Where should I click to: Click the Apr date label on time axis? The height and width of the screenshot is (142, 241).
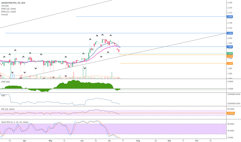25,140
